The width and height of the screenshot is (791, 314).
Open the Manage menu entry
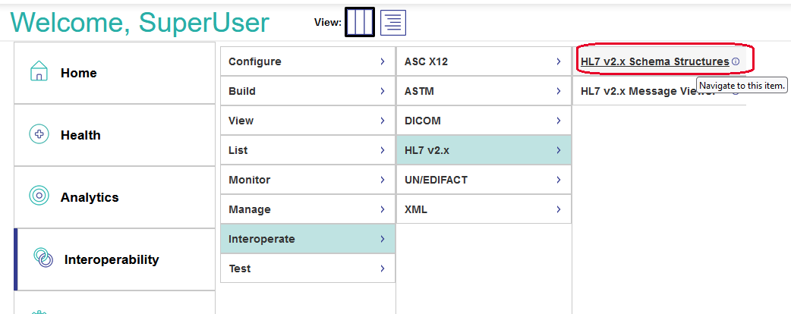tap(250, 209)
